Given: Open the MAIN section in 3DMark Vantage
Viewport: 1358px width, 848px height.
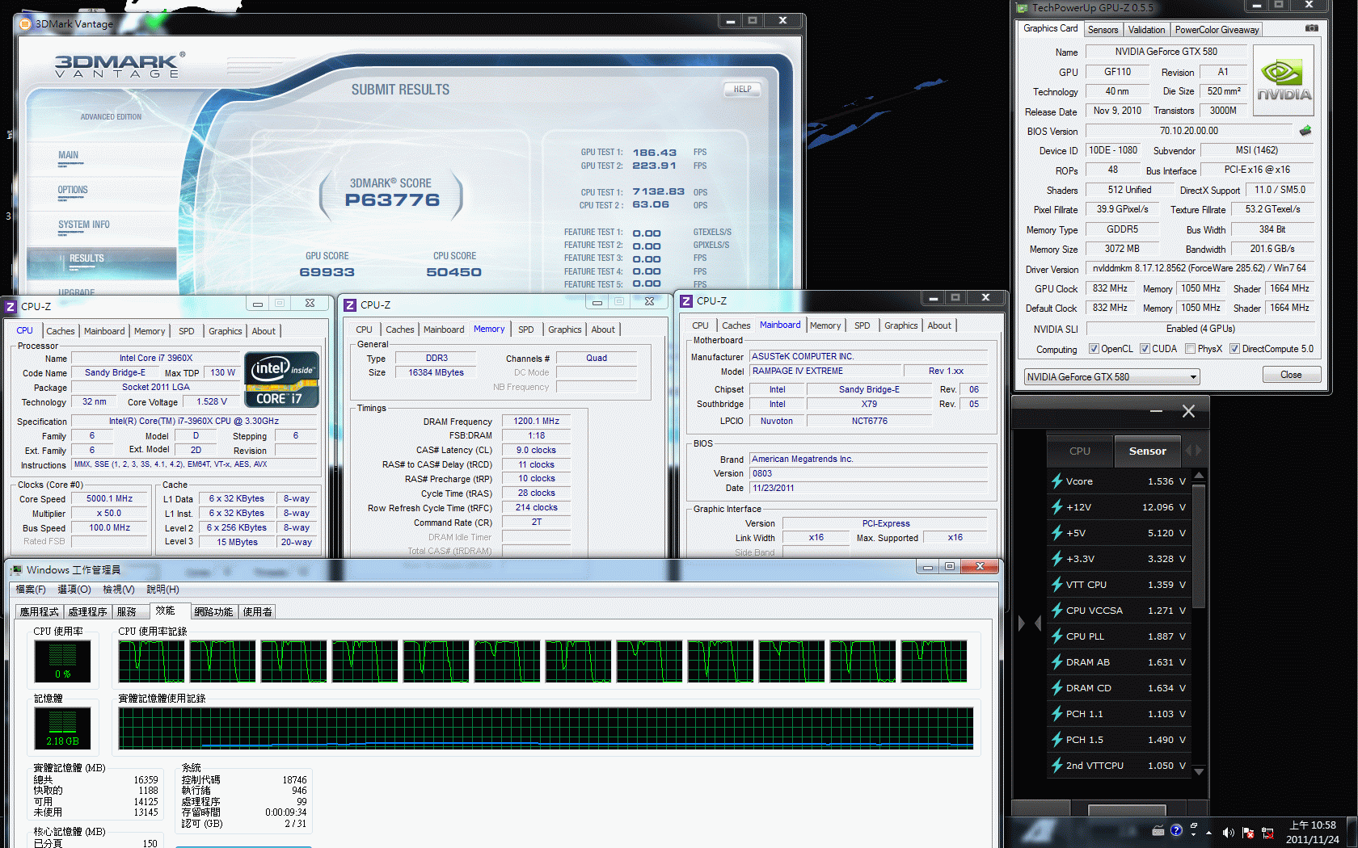Looking at the screenshot, I should point(69,155).
